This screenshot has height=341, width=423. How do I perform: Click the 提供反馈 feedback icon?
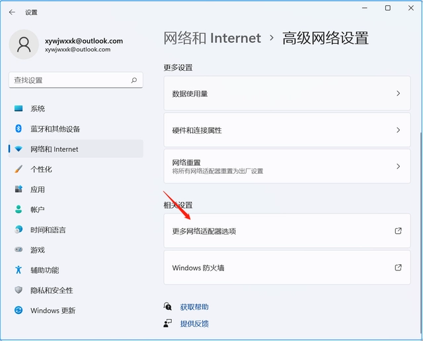(167, 323)
